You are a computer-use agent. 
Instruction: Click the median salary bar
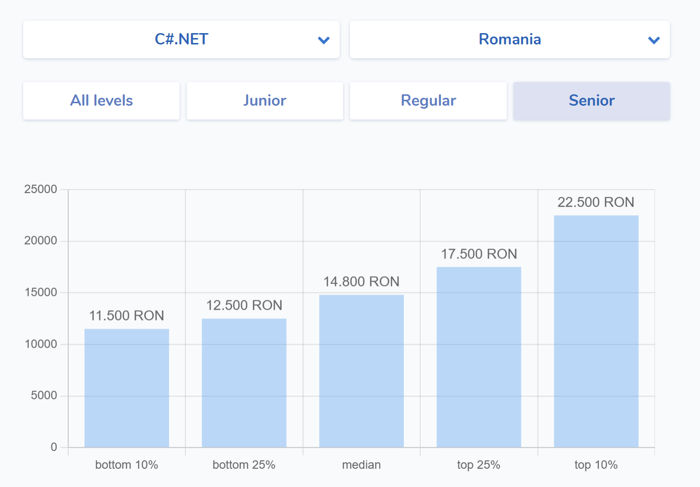point(361,371)
